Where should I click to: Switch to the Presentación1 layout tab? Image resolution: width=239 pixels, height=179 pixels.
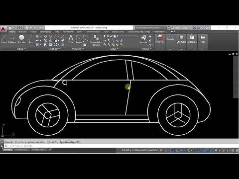point(22,150)
